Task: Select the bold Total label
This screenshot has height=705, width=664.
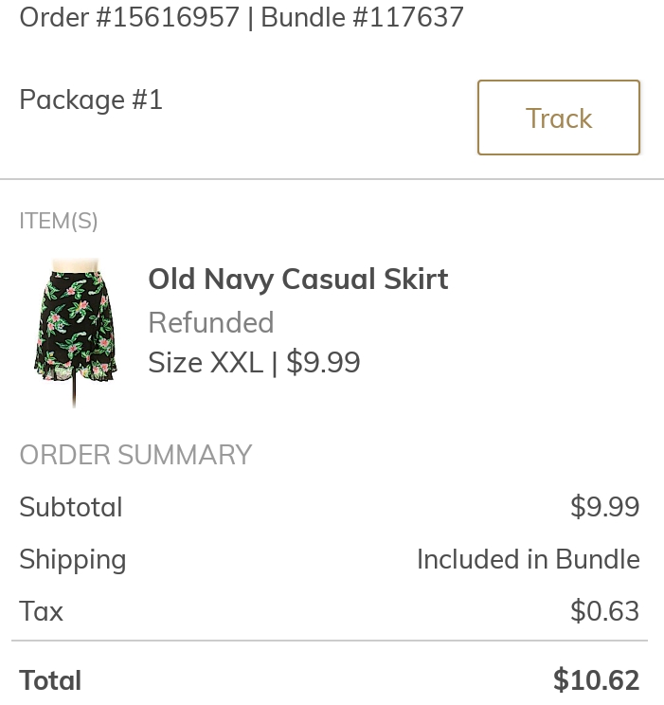Action: 50,680
